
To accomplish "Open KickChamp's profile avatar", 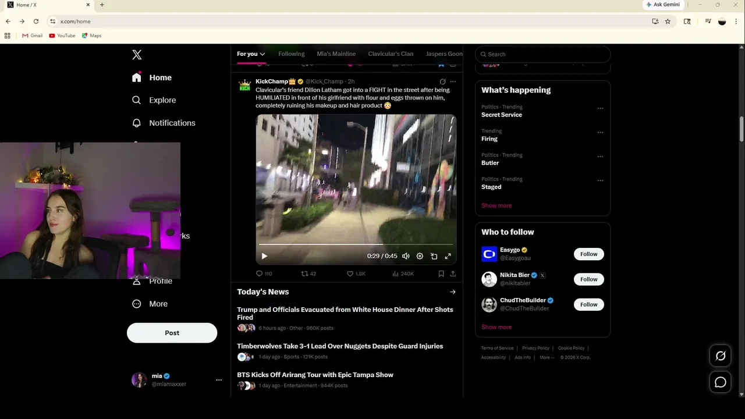I will point(245,85).
